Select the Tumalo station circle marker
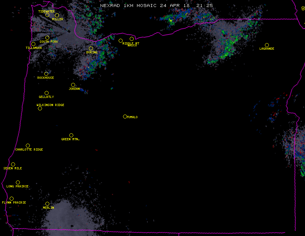The width and height of the screenshot is (305, 236). [125, 116]
